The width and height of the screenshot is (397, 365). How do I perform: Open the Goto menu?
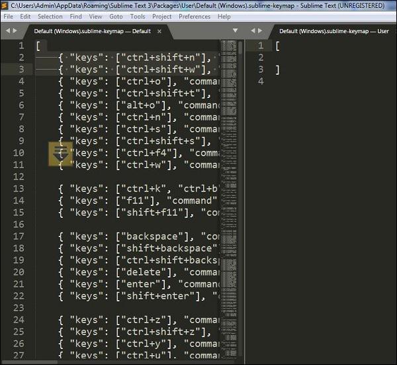click(116, 17)
